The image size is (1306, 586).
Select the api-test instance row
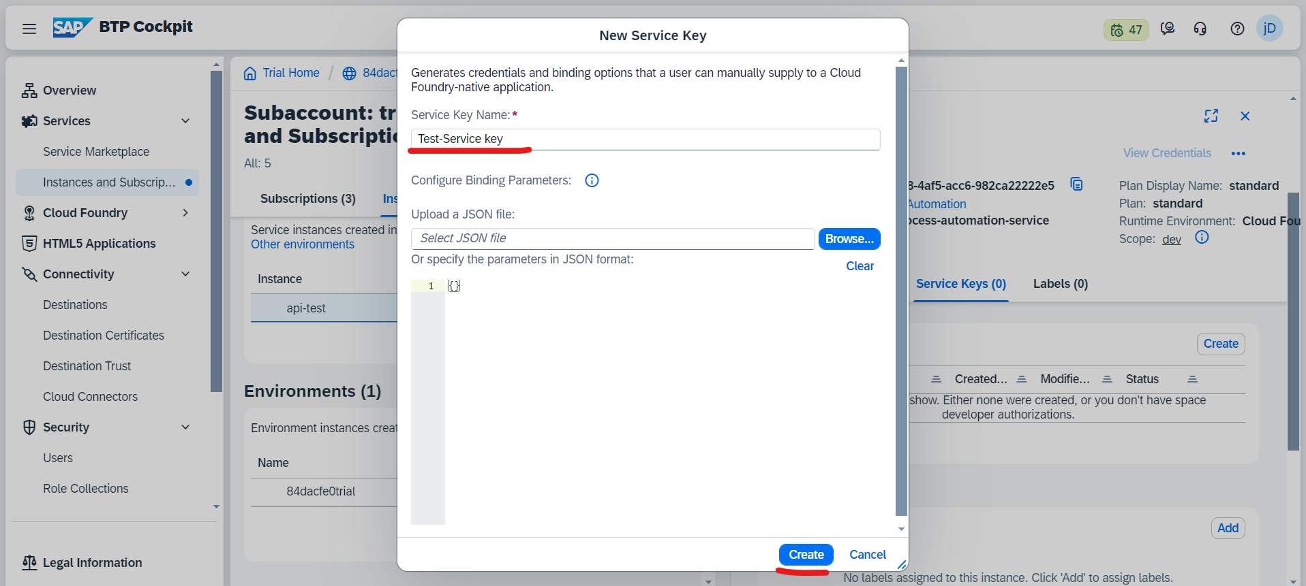click(324, 308)
